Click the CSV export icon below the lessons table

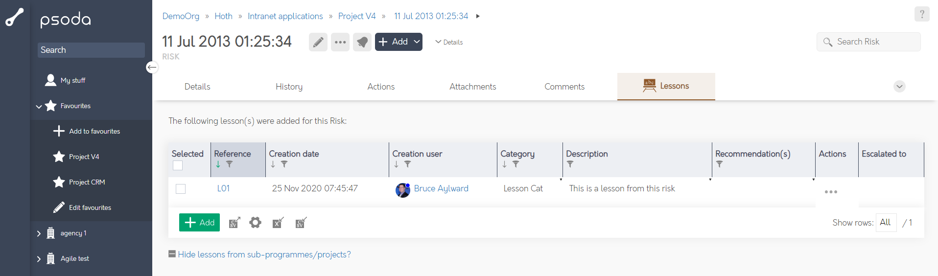(234, 223)
